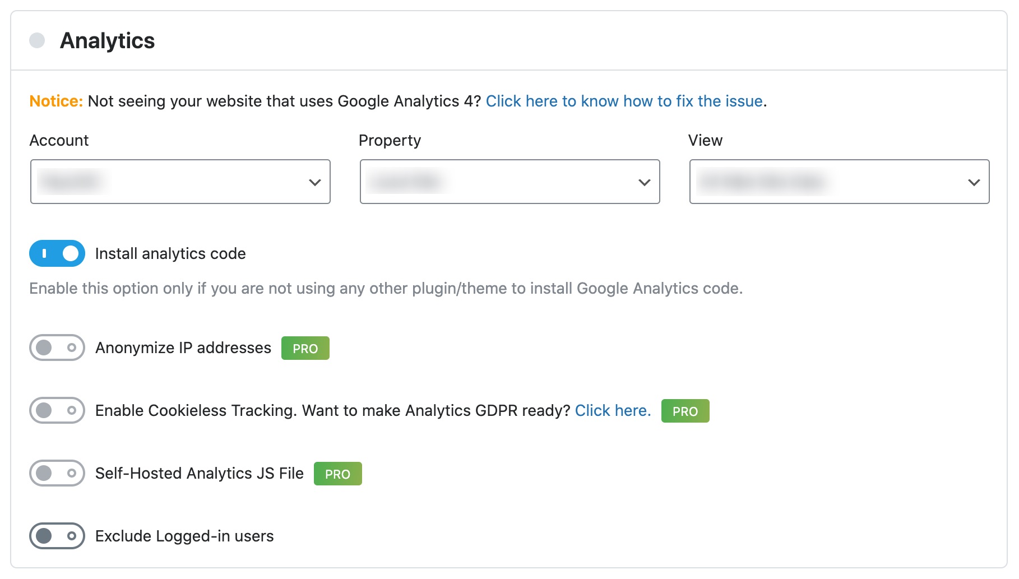This screenshot has height=579, width=1019.
Task: Click the Analytics section heading
Action: (x=107, y=40)
